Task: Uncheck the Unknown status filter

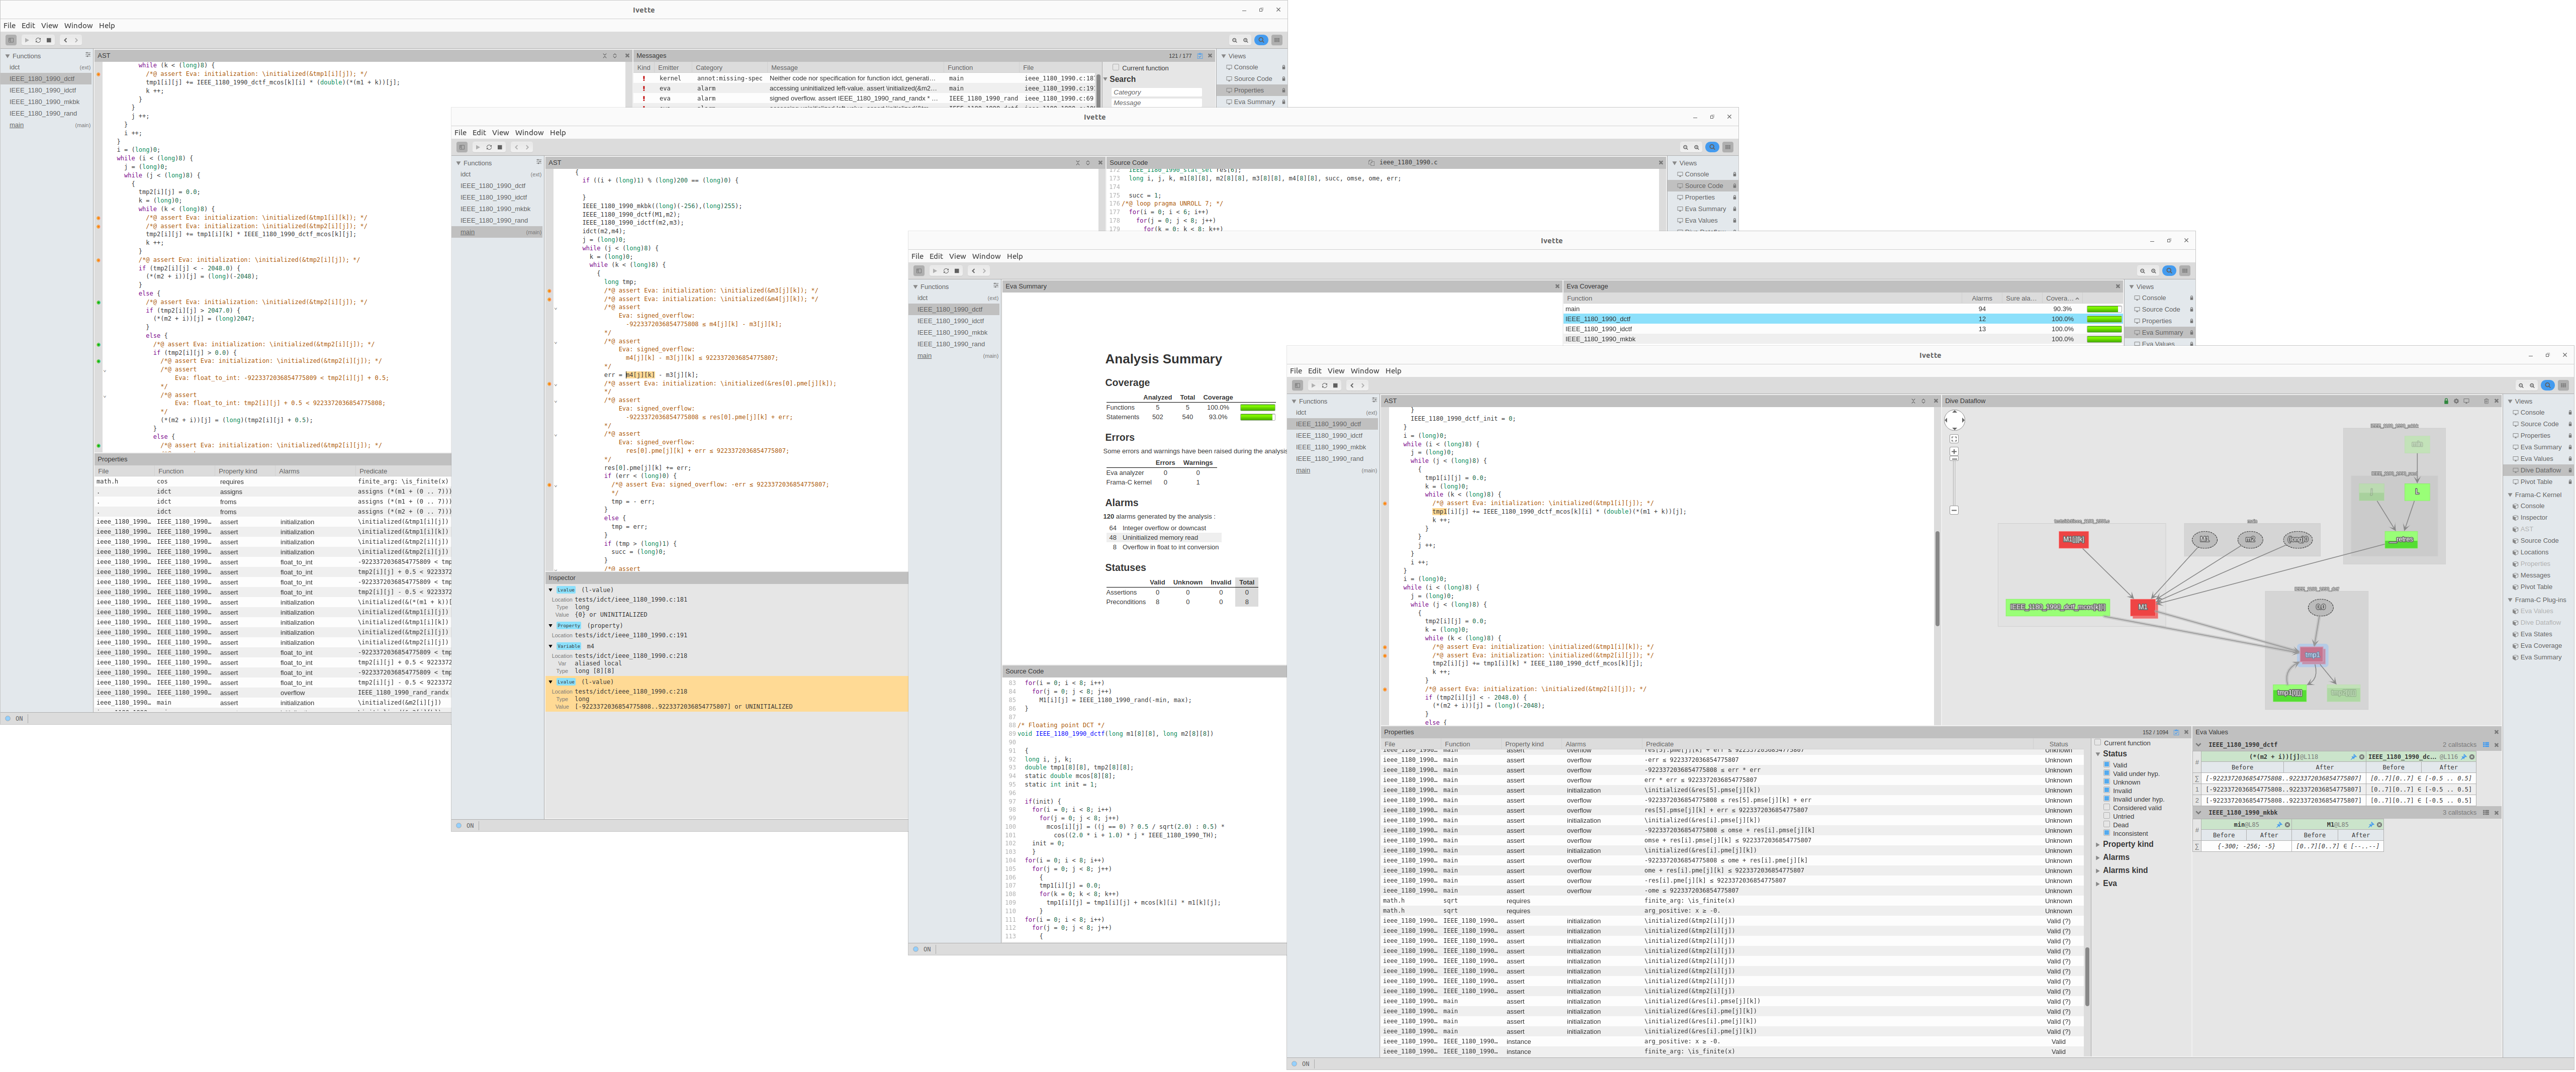Action: (x=2107, y=782)
